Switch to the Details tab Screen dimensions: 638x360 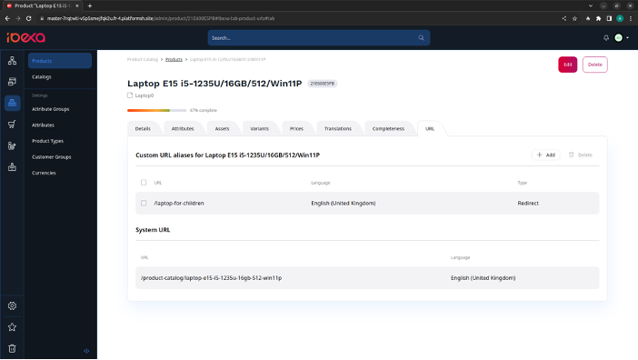point(143,128)
